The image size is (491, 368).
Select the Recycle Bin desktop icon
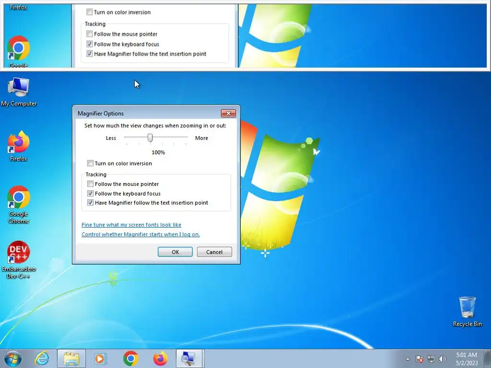point(467,311)
